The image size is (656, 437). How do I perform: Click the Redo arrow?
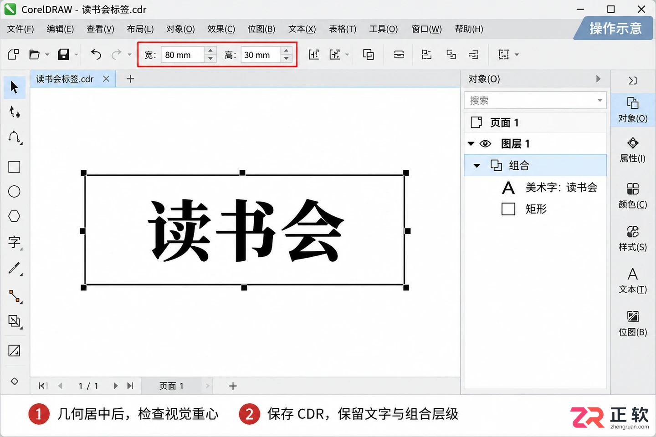[117, 55]
